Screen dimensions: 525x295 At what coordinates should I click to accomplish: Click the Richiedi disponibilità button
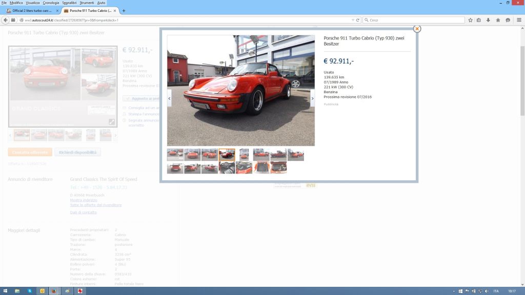pos(78,152)
